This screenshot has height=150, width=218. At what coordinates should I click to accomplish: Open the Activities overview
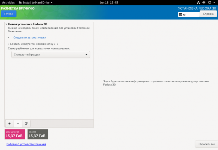(8, 2)
